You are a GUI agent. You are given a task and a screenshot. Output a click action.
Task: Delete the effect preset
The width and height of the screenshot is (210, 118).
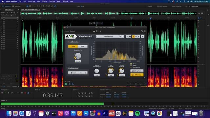click(96, 31)
